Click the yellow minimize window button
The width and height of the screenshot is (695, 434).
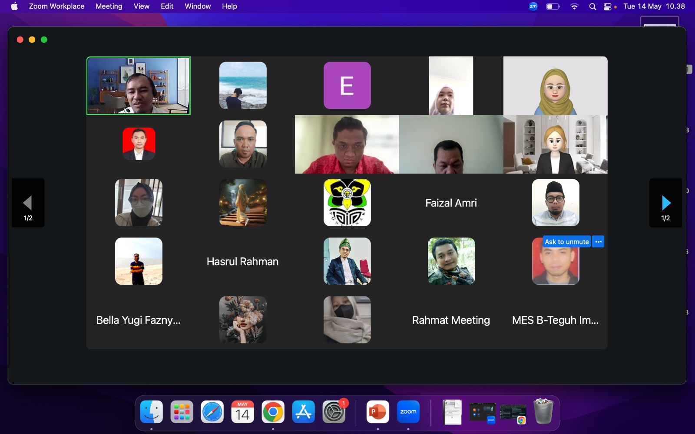(x=32, y=39)
